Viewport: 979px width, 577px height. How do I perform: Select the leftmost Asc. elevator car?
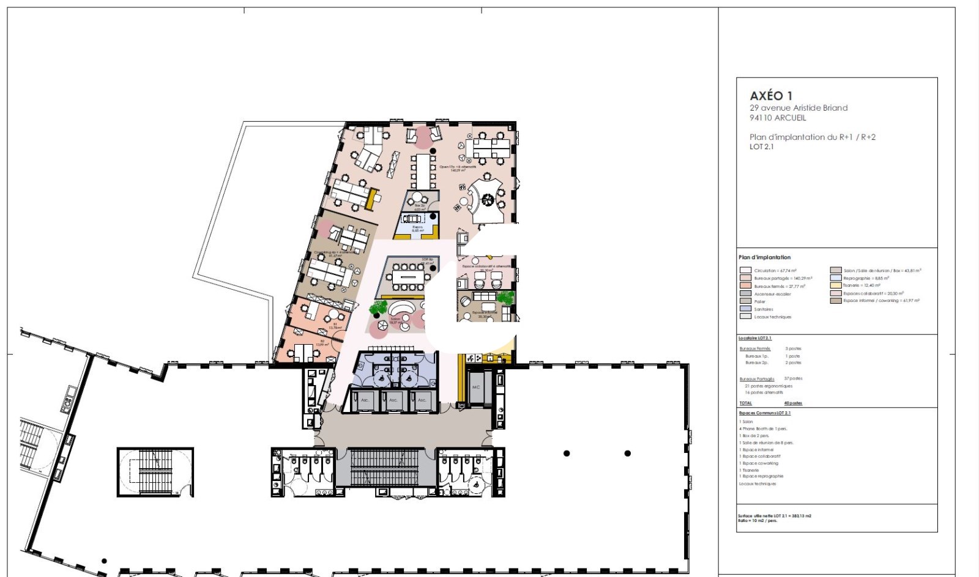pyautogui.click(x=365, y=400)
